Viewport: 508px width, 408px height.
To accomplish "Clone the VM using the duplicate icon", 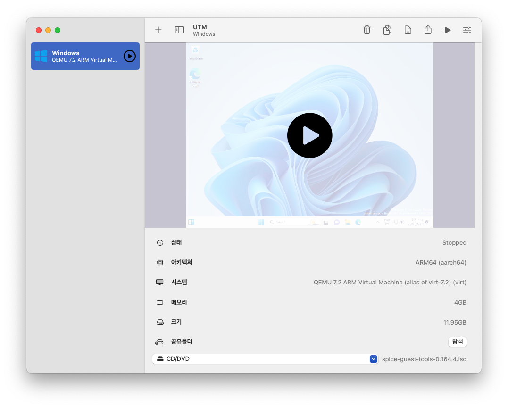I will click(x=387, y=30).
